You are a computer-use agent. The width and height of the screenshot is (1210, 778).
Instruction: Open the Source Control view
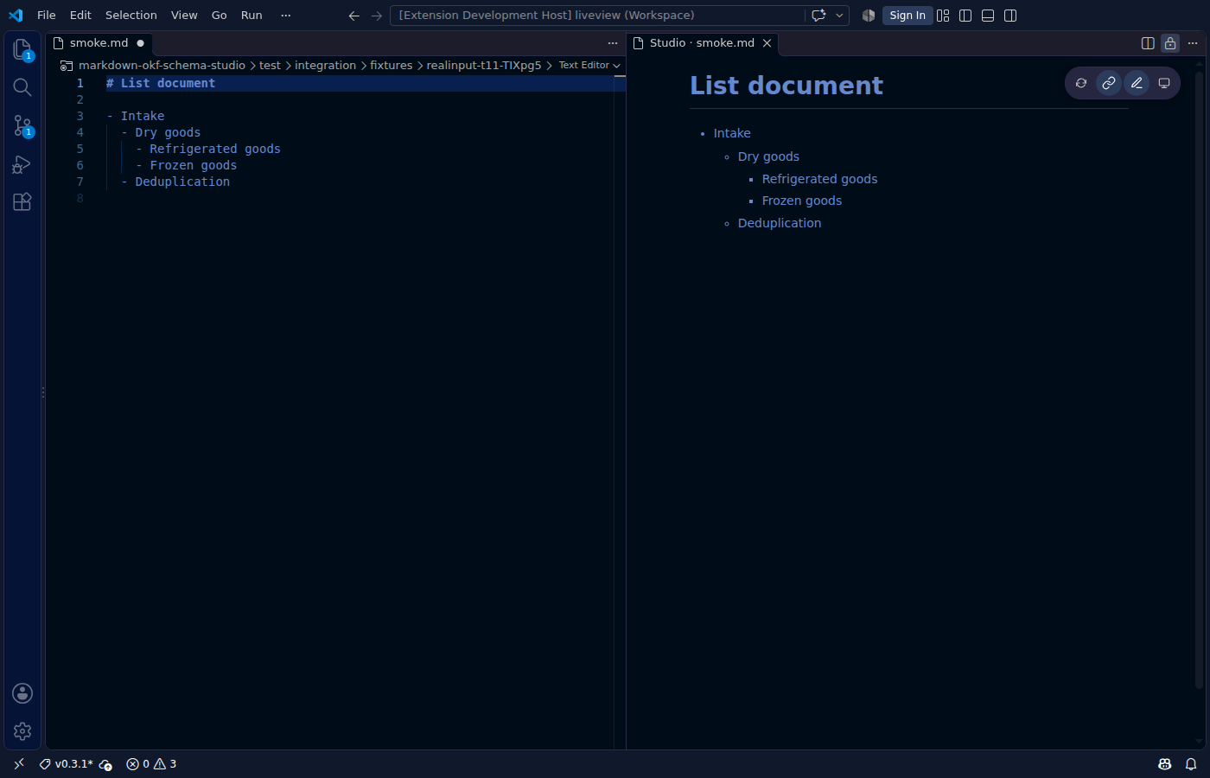(22, 125)
